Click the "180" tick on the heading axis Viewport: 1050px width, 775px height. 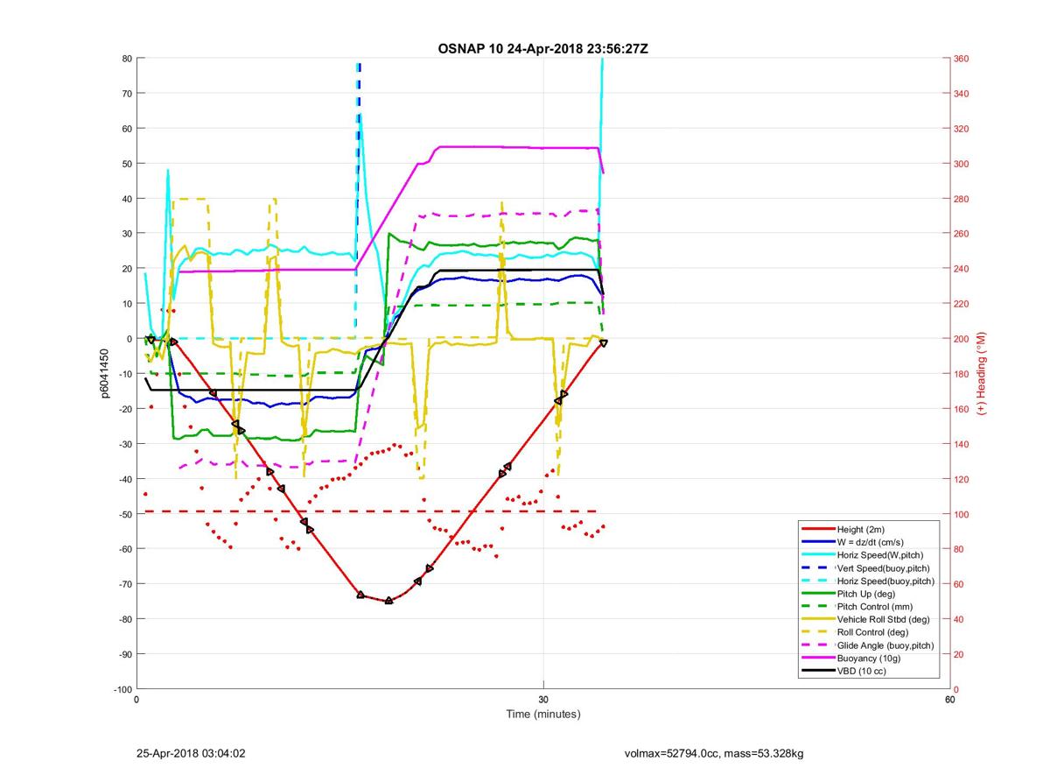coord(962,374)
